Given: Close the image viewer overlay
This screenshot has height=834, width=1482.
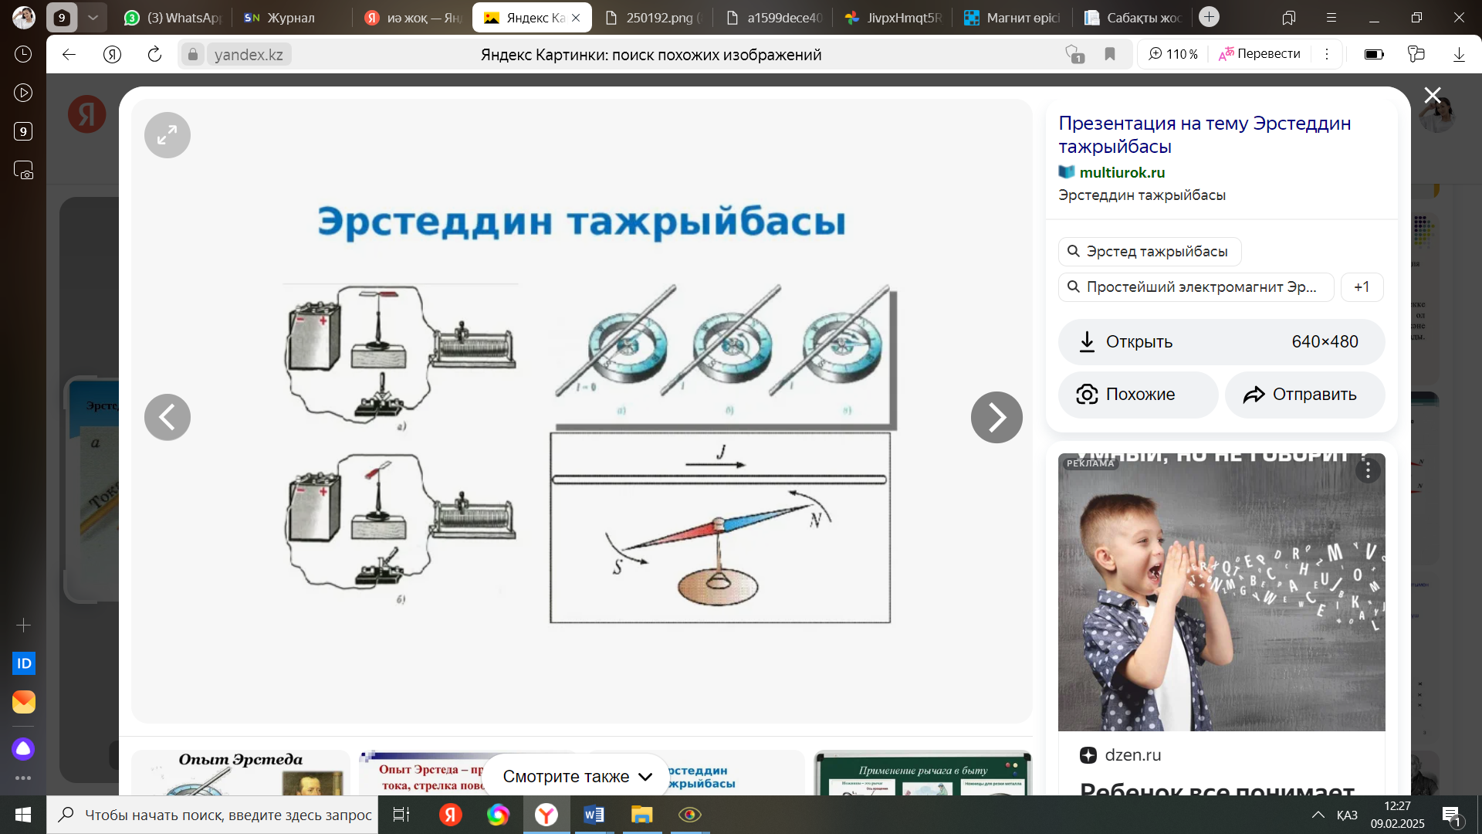Looking at the screenshot, I should 1433,95.
